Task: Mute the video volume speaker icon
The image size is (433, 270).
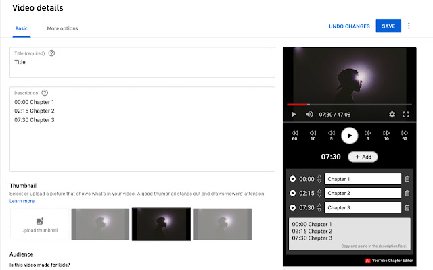Action: pos(309,114)
